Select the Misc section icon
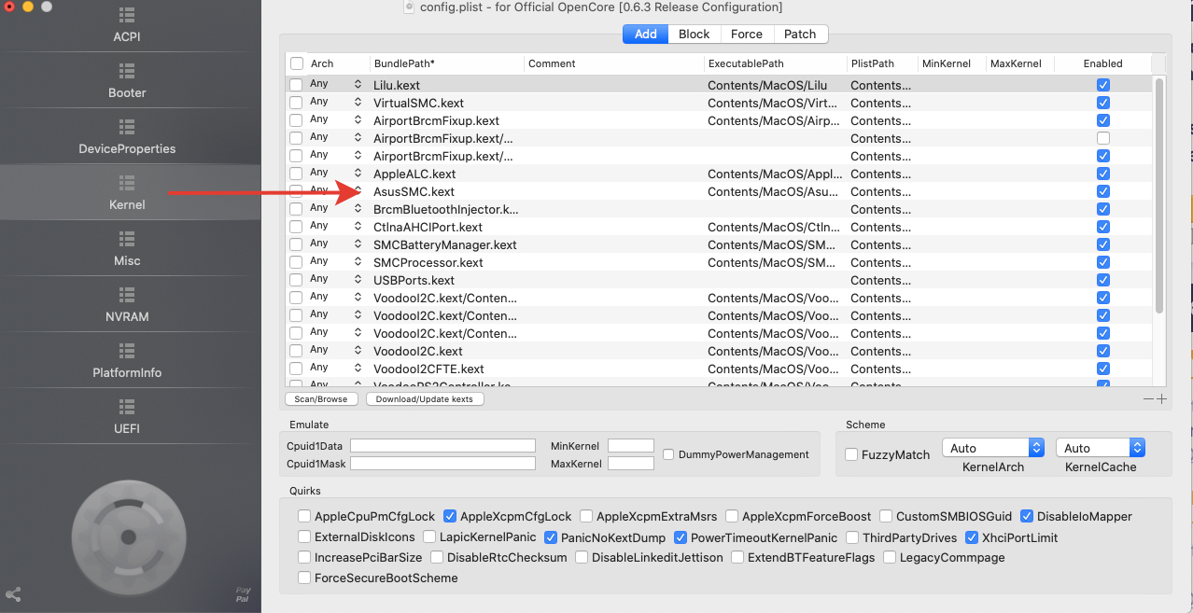Image resolution: width=1193 pixels, height=613 pixels. point(127,239)
